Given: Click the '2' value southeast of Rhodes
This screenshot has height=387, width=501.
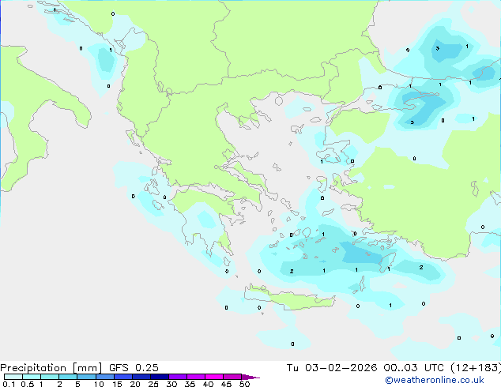Looking at the screenshot, I should 421,267.
